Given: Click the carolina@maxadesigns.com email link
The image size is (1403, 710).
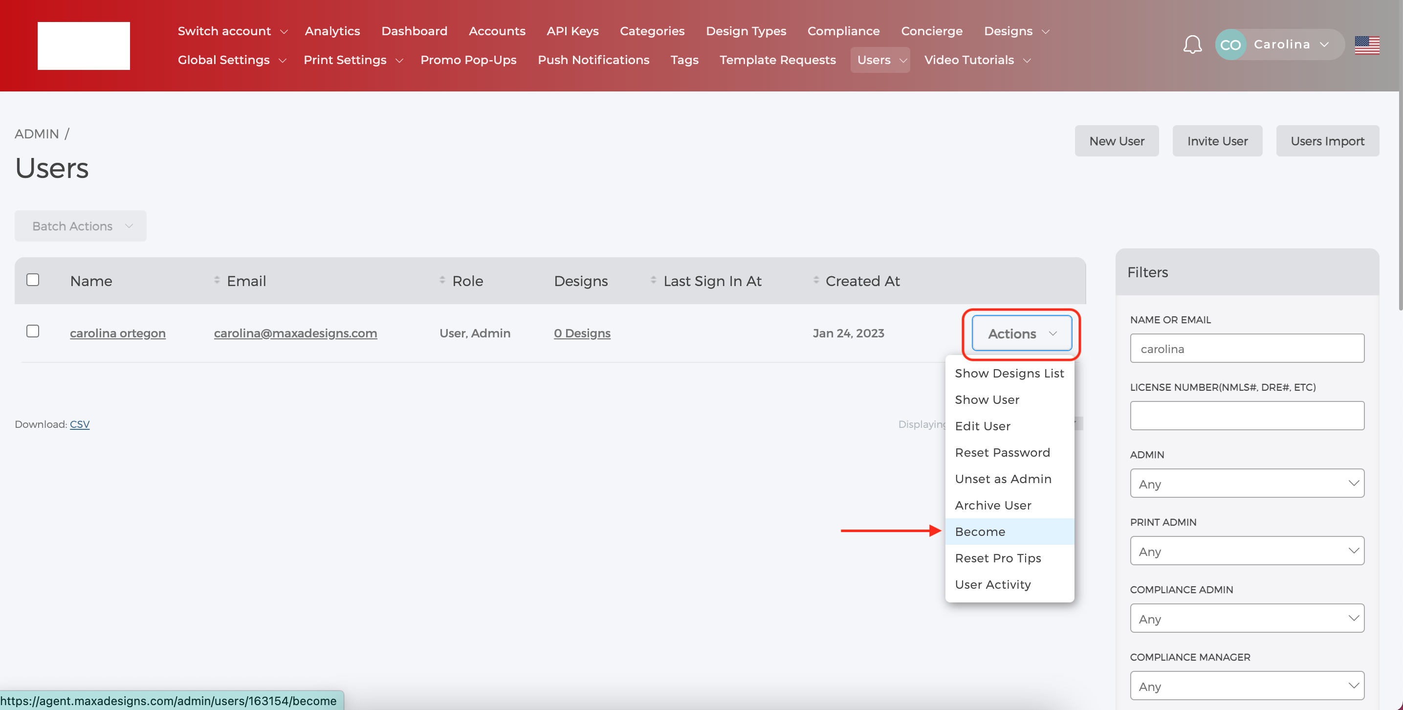Looking at the screenshot, I should (x=295, y=333).
